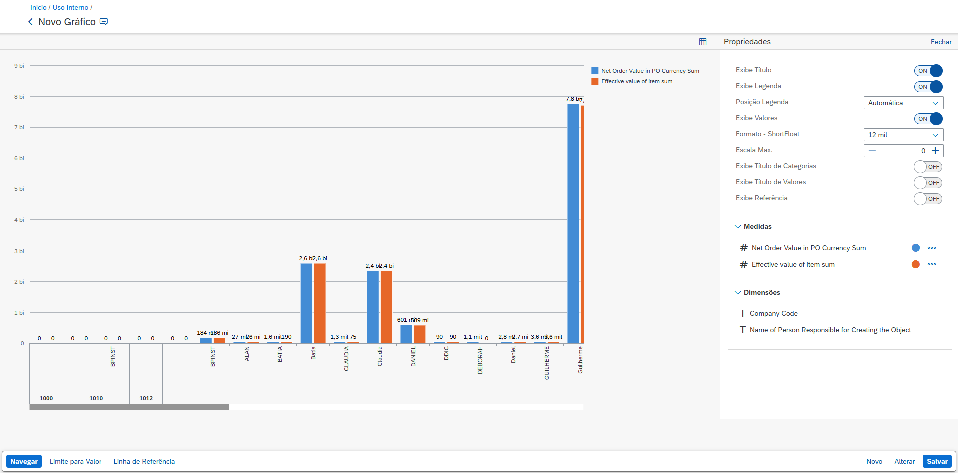
Task: Disable the Exibe Título switch
Action: (x=928, y=71)
